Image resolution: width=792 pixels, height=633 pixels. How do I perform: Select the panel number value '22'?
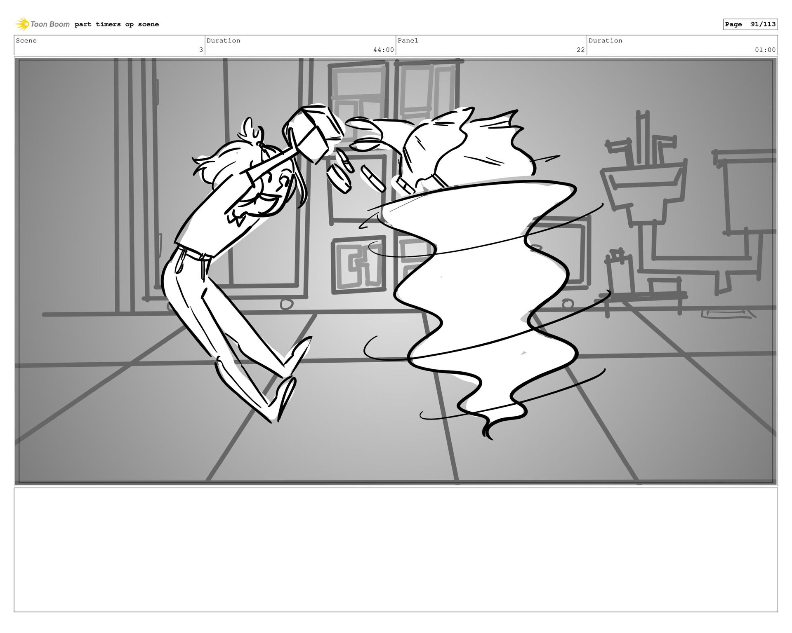click(x=580, y=50)
